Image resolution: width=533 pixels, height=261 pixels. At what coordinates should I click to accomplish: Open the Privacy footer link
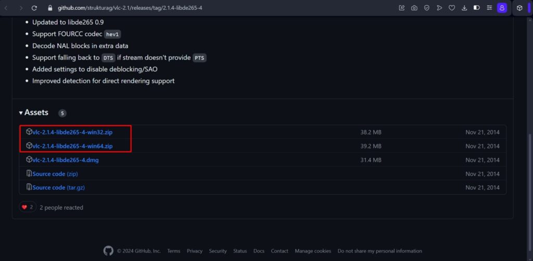pyautogui.click(x=194, y=251)
